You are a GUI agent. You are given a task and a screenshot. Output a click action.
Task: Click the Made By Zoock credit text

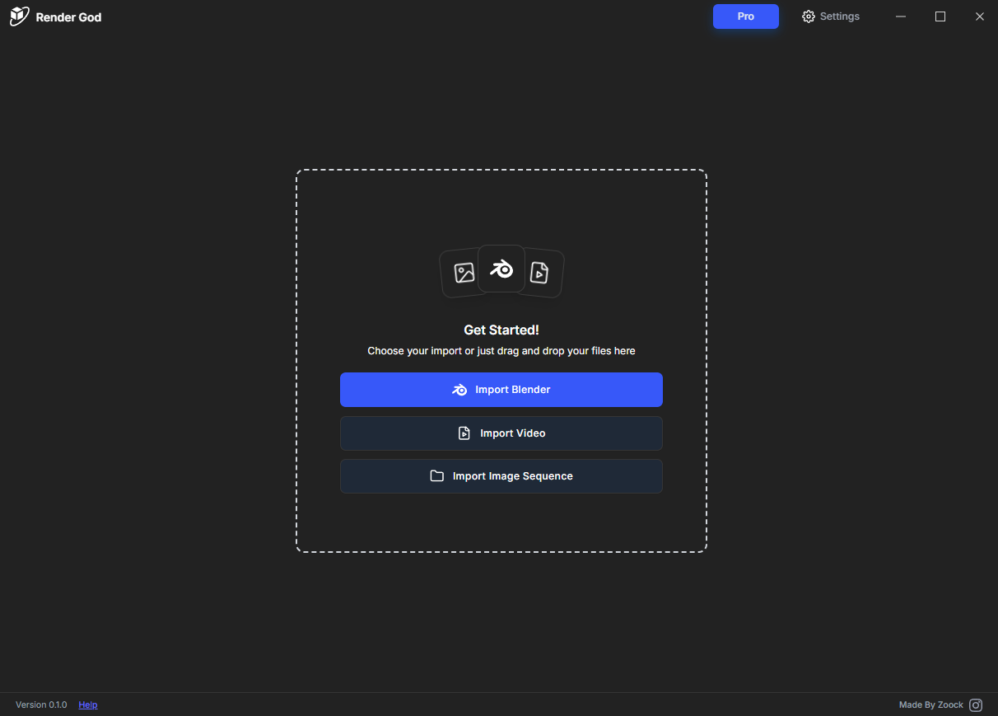(x=930, y=704)
